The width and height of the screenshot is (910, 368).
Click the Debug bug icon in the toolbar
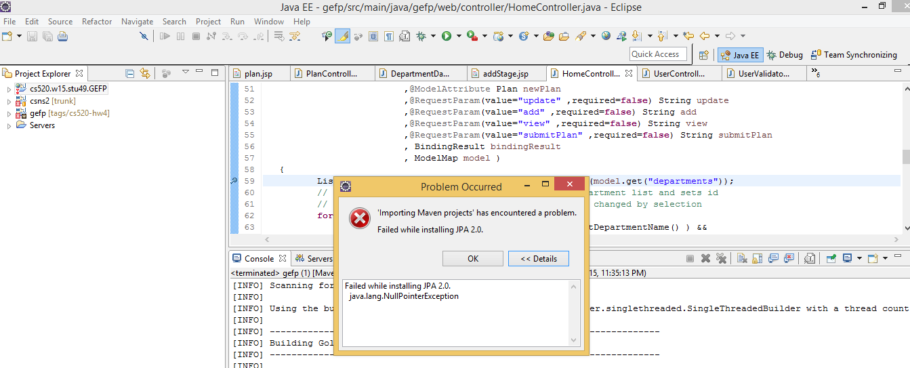point(421,36)
